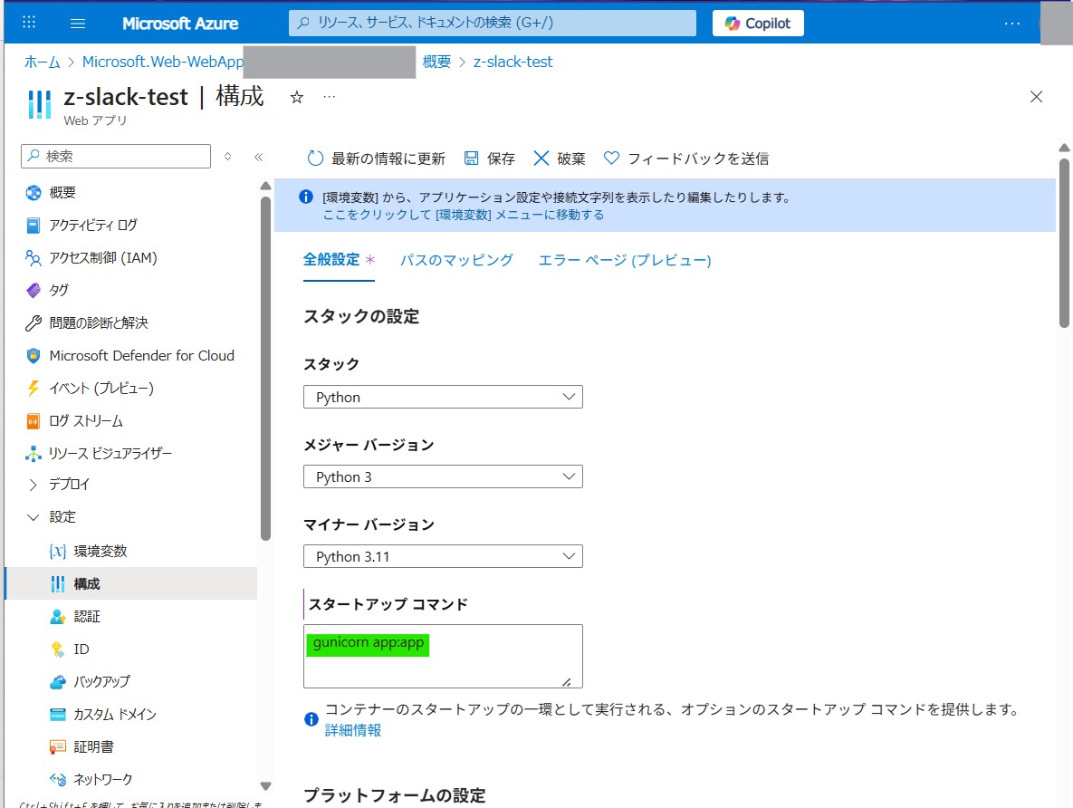This screenshot has width=1073, height=808.
Task: Open Microsoft.Web-WebApp breadcrumb link
Action: pos(163,62)
